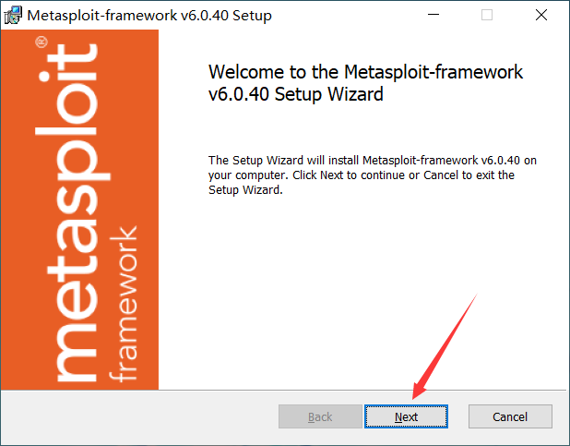Click the Next button to continue setup
This screenshot has width=570, height=446.
click(x=406, y=416)
